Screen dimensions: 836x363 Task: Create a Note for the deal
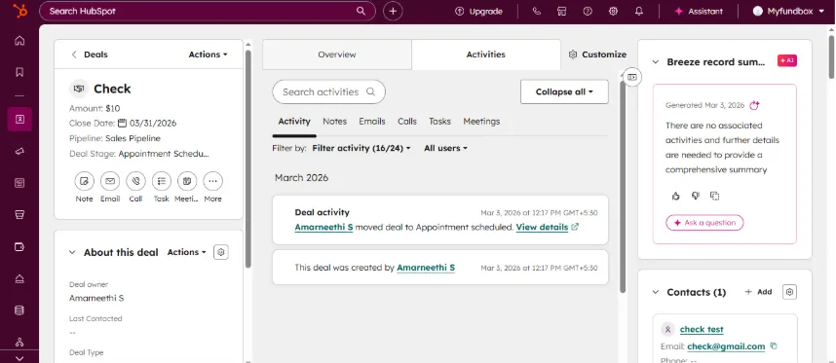84,181
